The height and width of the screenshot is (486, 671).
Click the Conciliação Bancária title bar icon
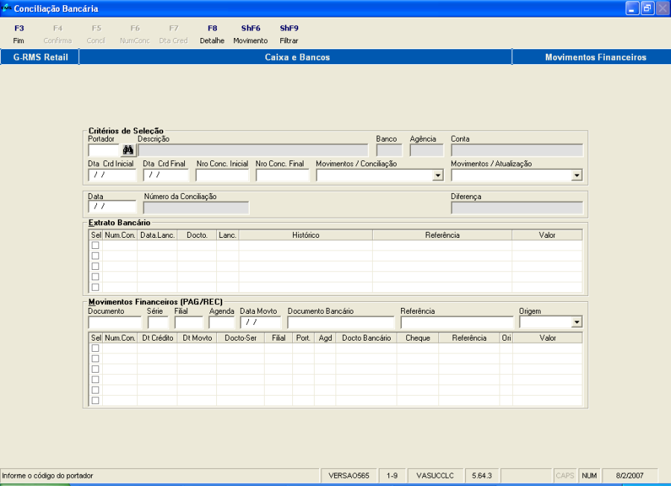[7, 7]
